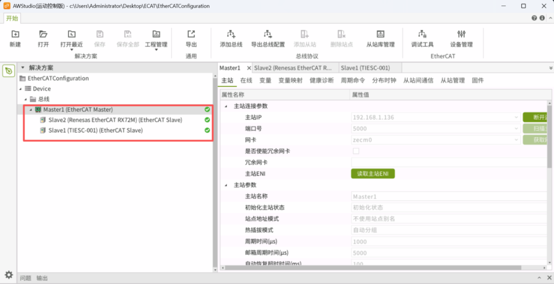Switch to the 在线 tab

coord(246,80)
